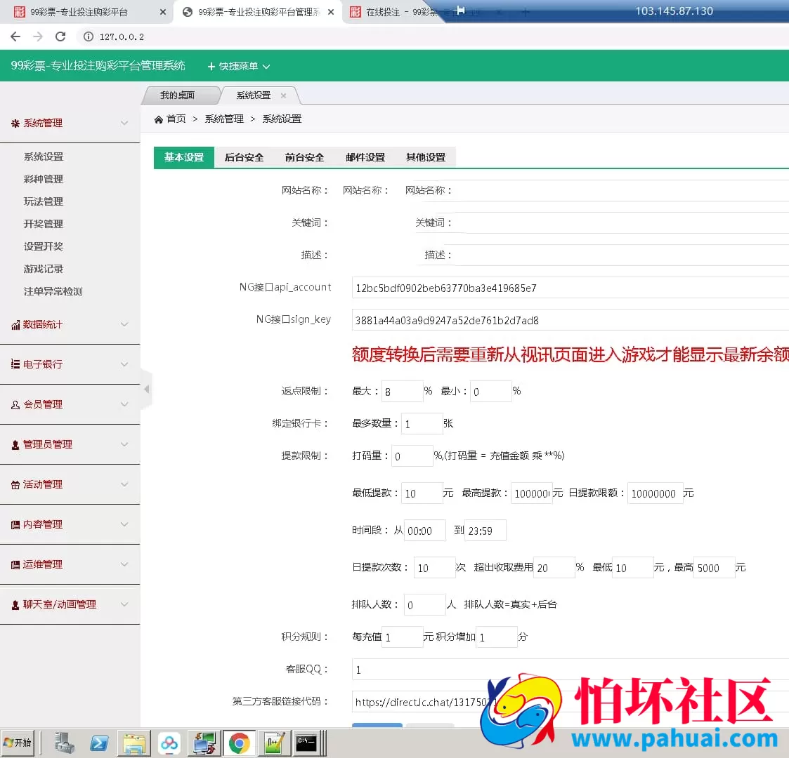Screen dimensions: 789x758
Task: Click the 系统设置 sidebar link
Action: pos(44,156)
